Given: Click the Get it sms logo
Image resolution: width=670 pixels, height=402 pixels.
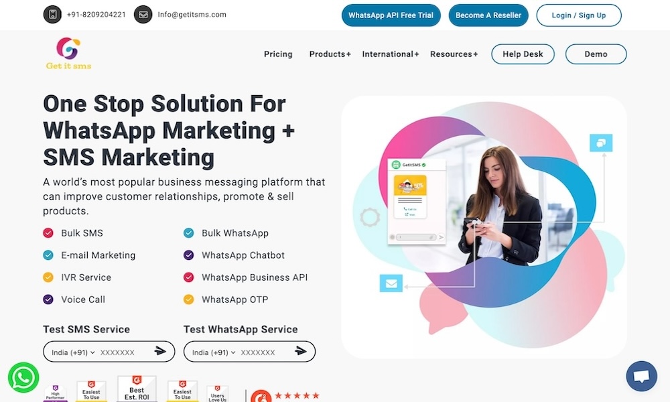Looking at the screenshot, I should pos(68,54).
